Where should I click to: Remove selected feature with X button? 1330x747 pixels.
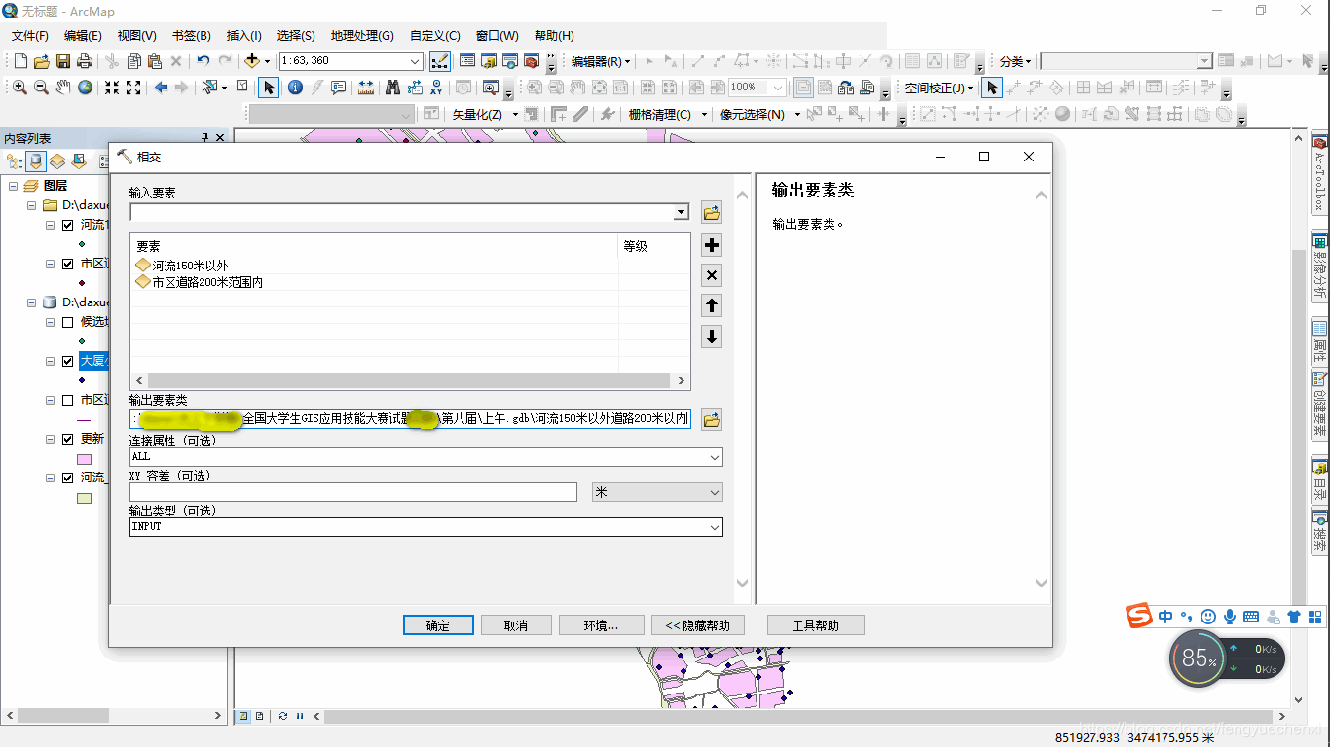(x=712, y=275)
